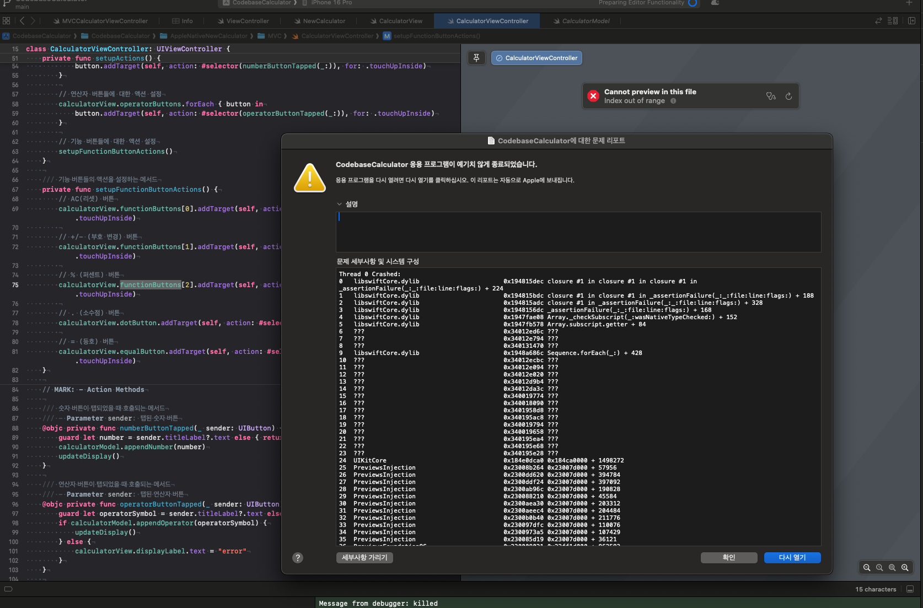Image resolution: width=923 pixels, height=608 pixels.
Task: Click line number 75 in the gutter
Action: 15,285
